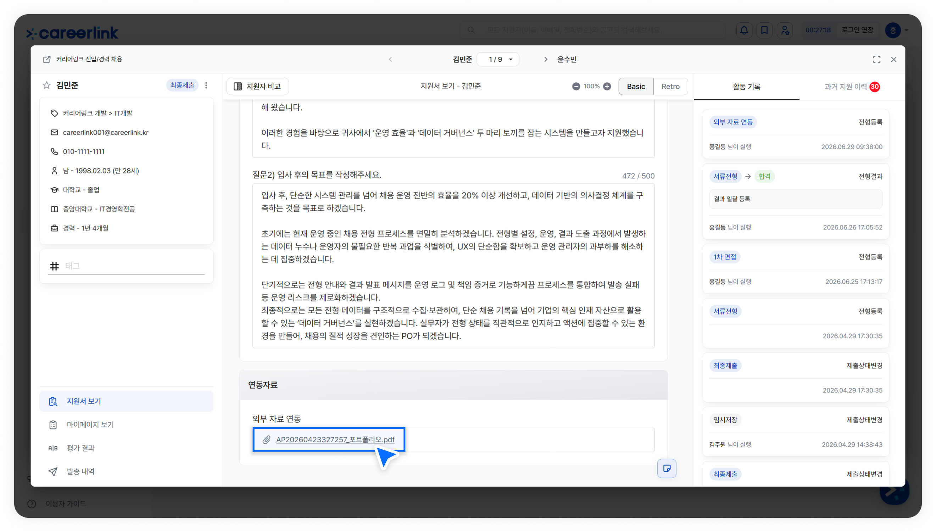
Task: Switch to Retro view mode
Action: pyautogui.click(x=670, y=86)
